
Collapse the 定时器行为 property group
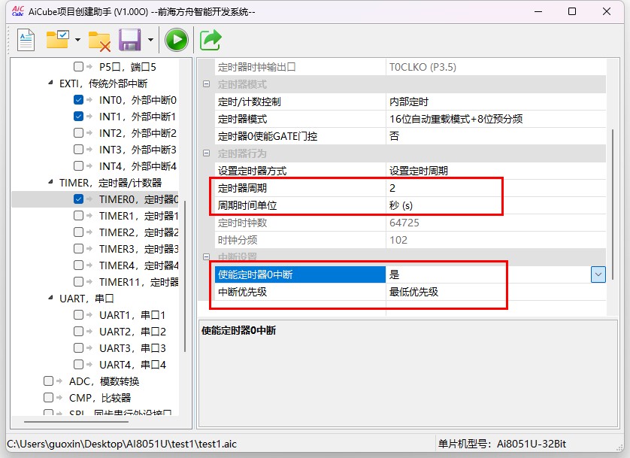(207, 153)
